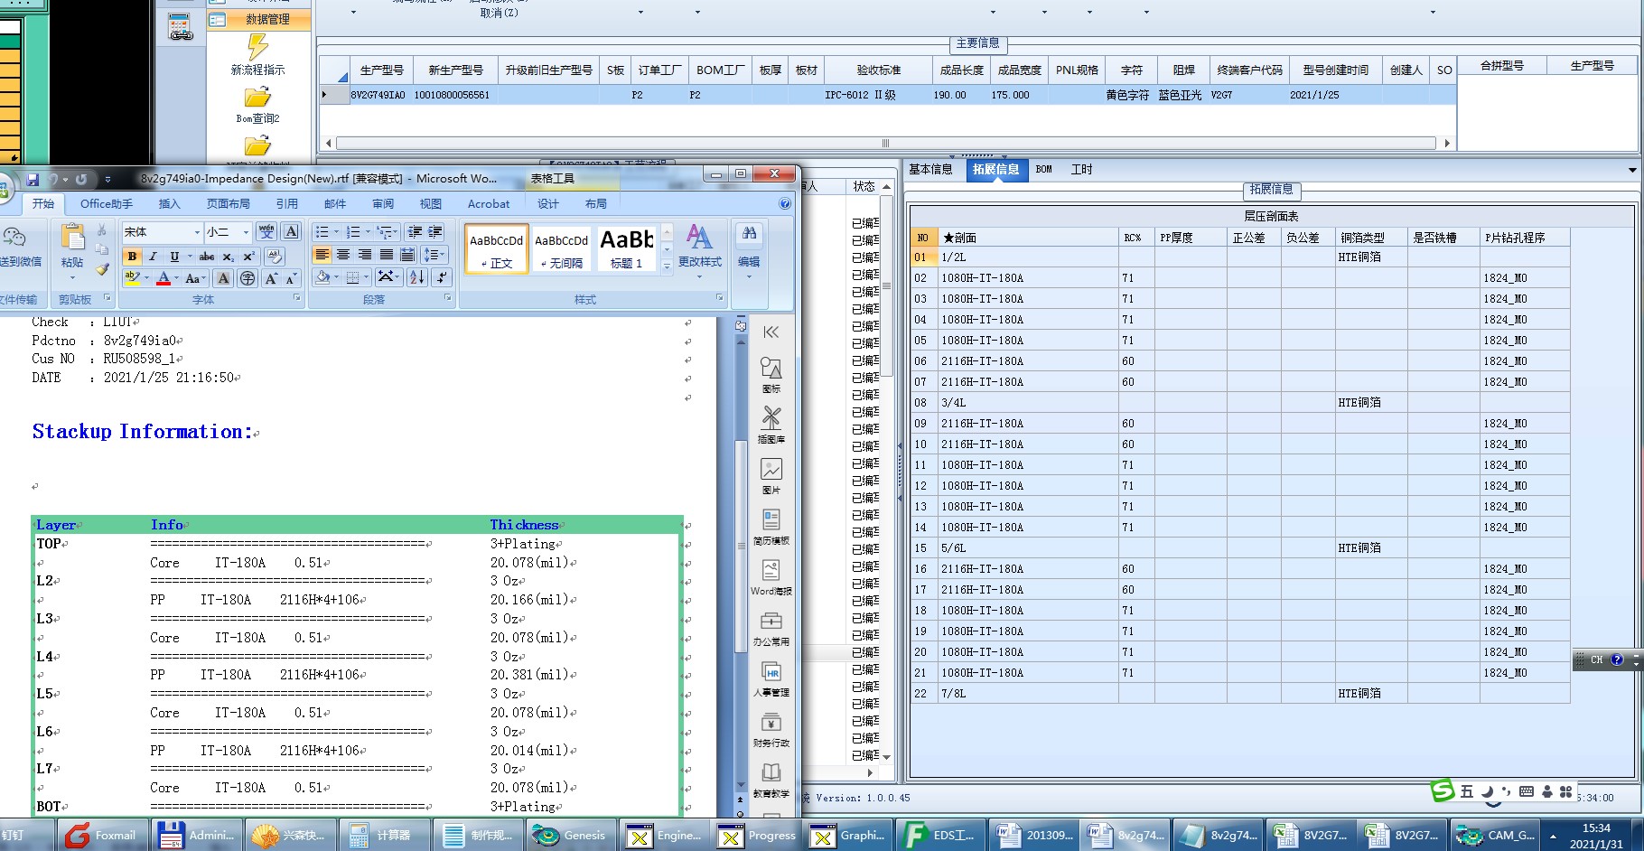Select the 8V2G749IA0 row in main info grid

[x=887, y=95]
